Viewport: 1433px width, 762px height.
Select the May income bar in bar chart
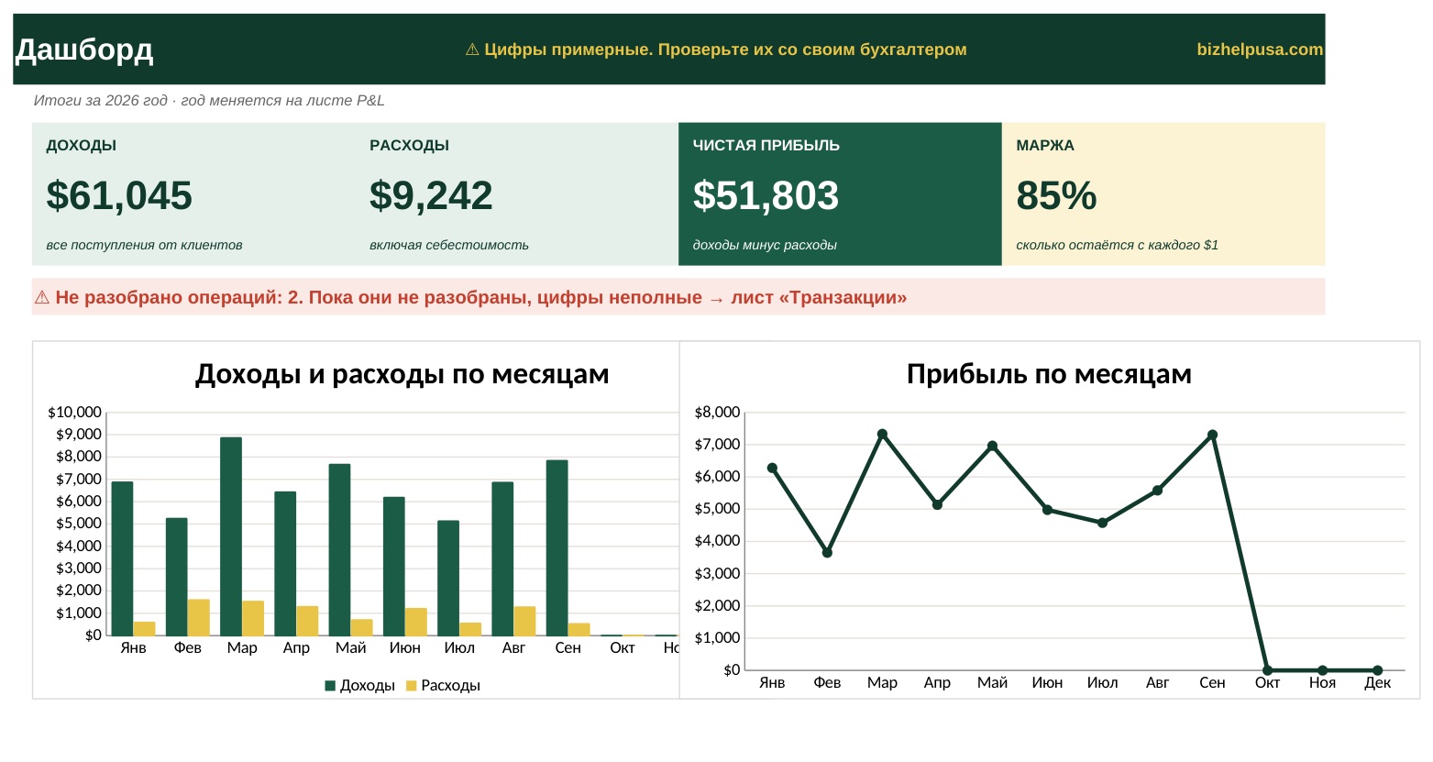(x=339, y=549)
